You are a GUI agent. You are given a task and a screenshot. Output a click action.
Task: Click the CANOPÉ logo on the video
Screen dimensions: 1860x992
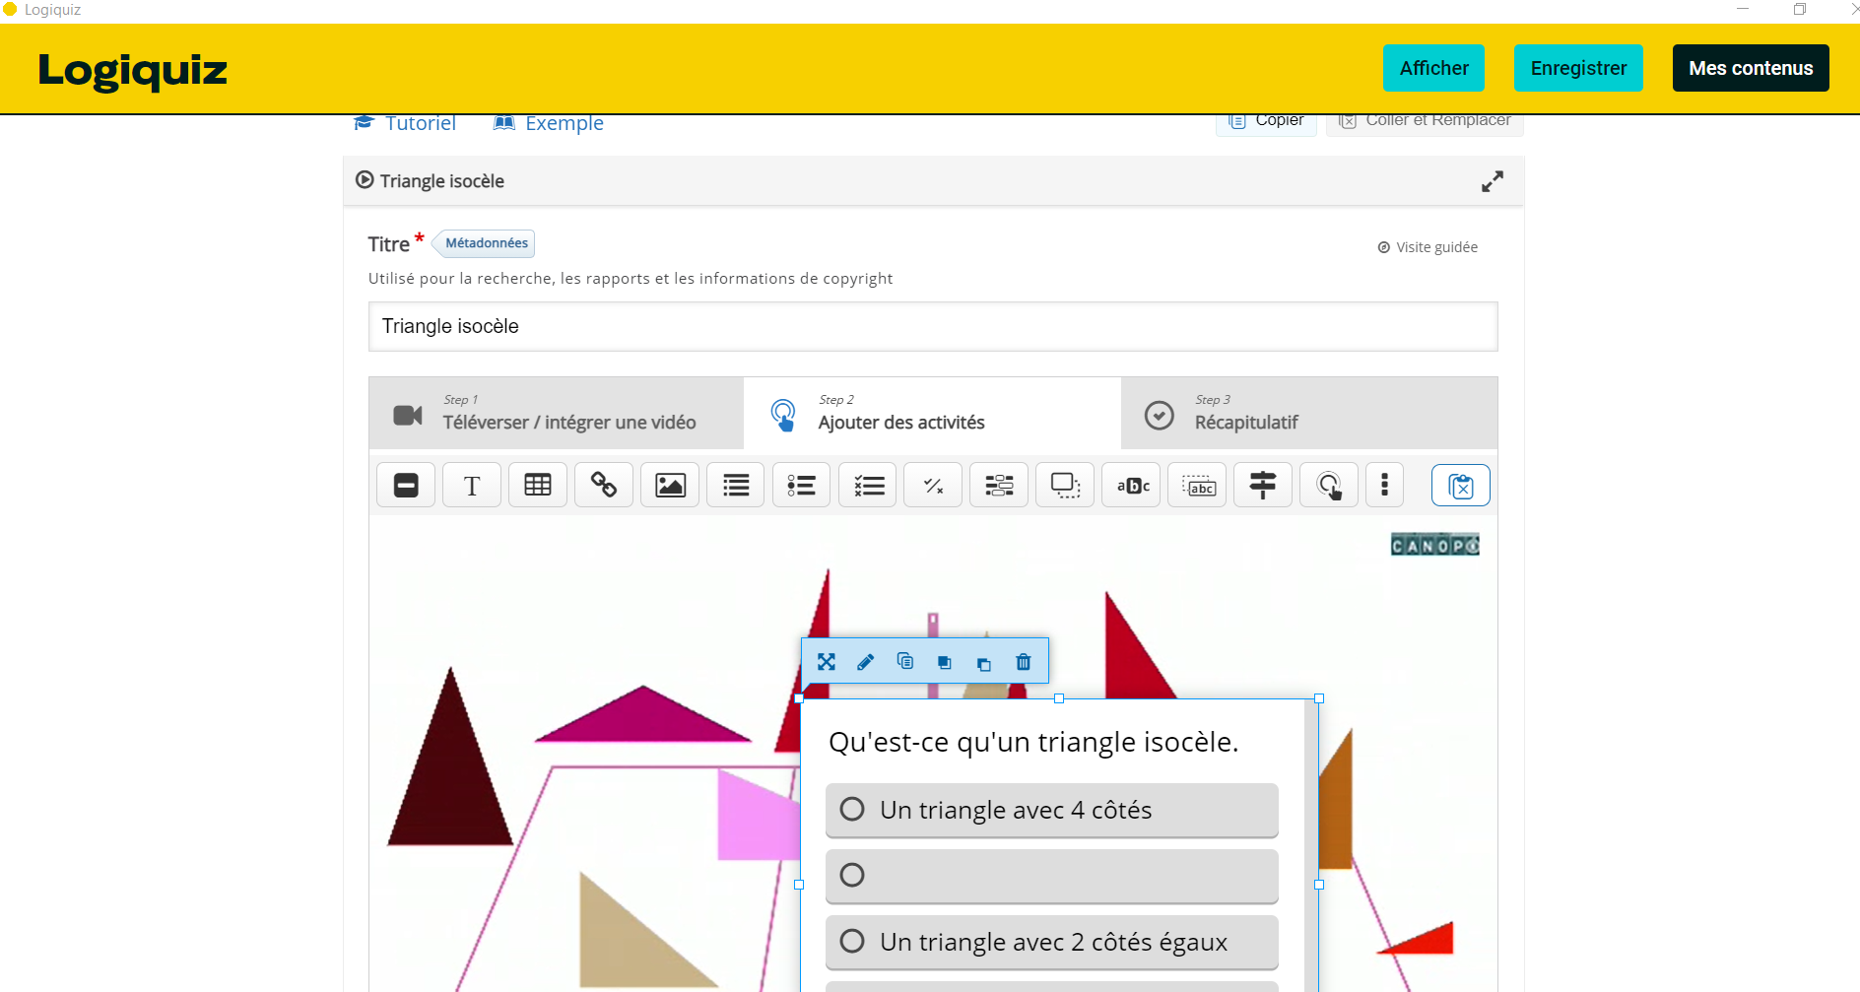tap(1434, 545)
